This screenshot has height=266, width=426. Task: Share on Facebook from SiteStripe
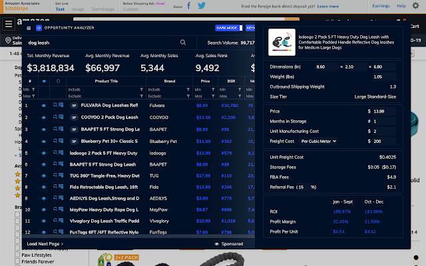[x=188, y=6]
